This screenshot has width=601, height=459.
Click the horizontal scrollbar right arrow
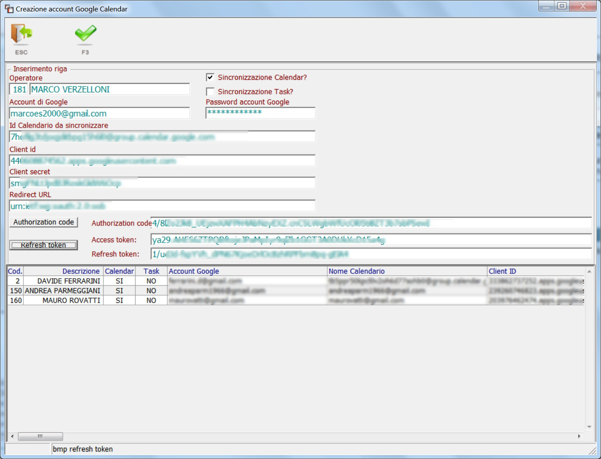pos(579,436)
